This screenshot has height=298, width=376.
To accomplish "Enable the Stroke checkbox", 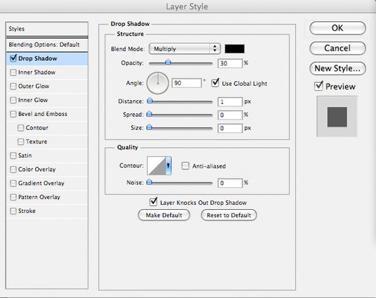I will (x=13, y=211).
